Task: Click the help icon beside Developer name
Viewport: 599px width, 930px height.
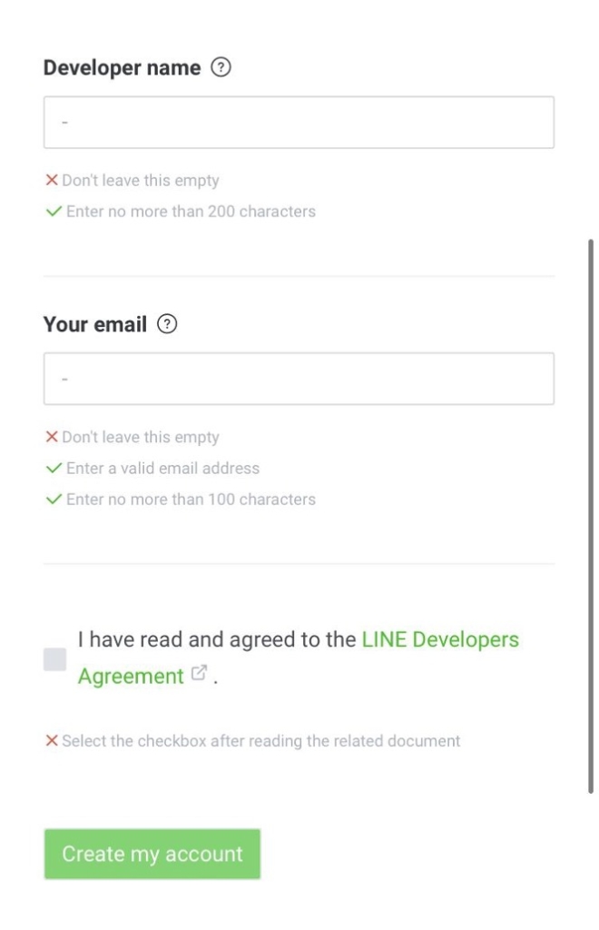Action: point(220,68)
